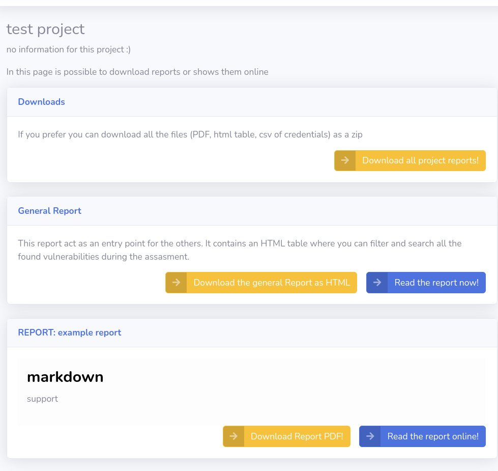This screenshot has height=471, width=498.
Task: Download the general Report as HTML
Action: [261, 283]
